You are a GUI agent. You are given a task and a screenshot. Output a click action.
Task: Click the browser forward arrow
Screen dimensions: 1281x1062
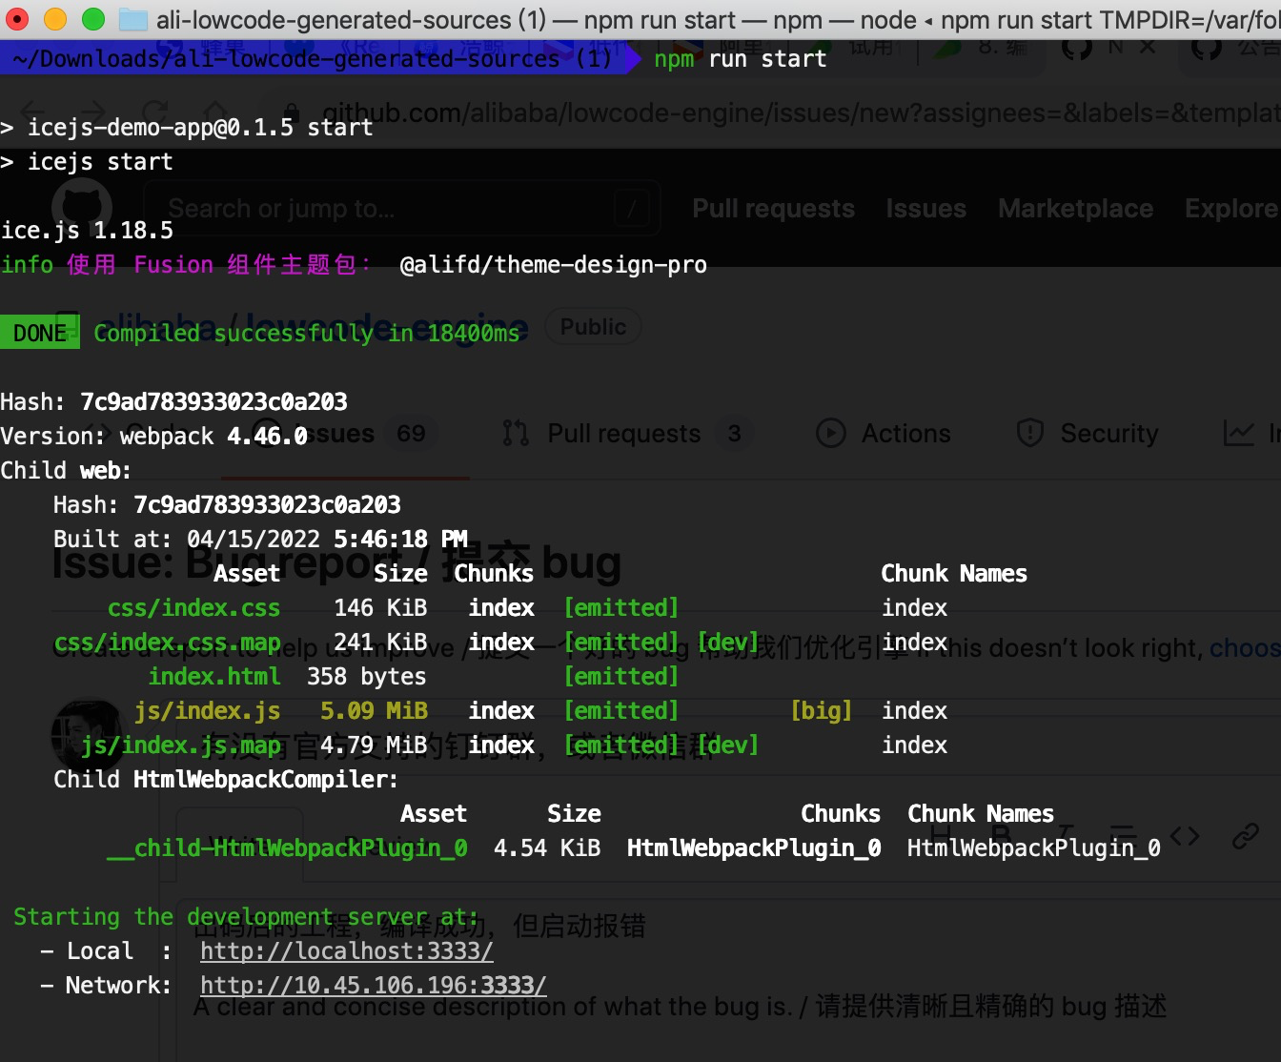point(91,112)
